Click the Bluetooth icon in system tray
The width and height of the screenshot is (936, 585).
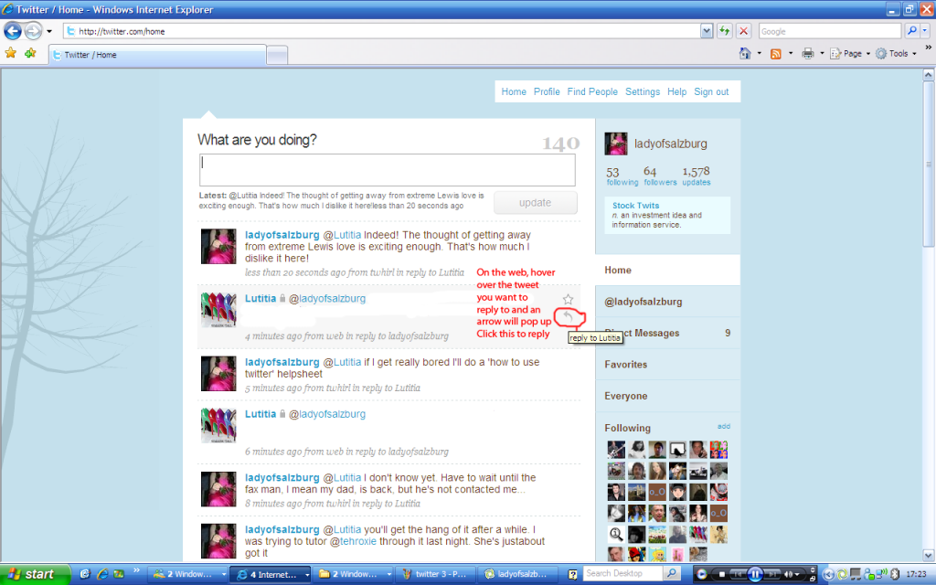point(894,574)
